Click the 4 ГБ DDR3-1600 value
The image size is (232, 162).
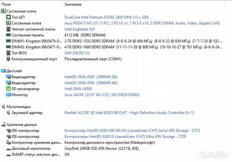point(143,47)
